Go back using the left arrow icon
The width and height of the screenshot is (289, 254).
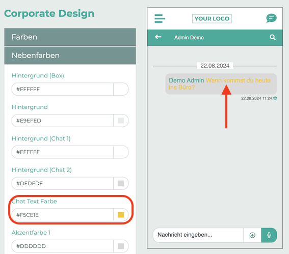coord(158,37)
